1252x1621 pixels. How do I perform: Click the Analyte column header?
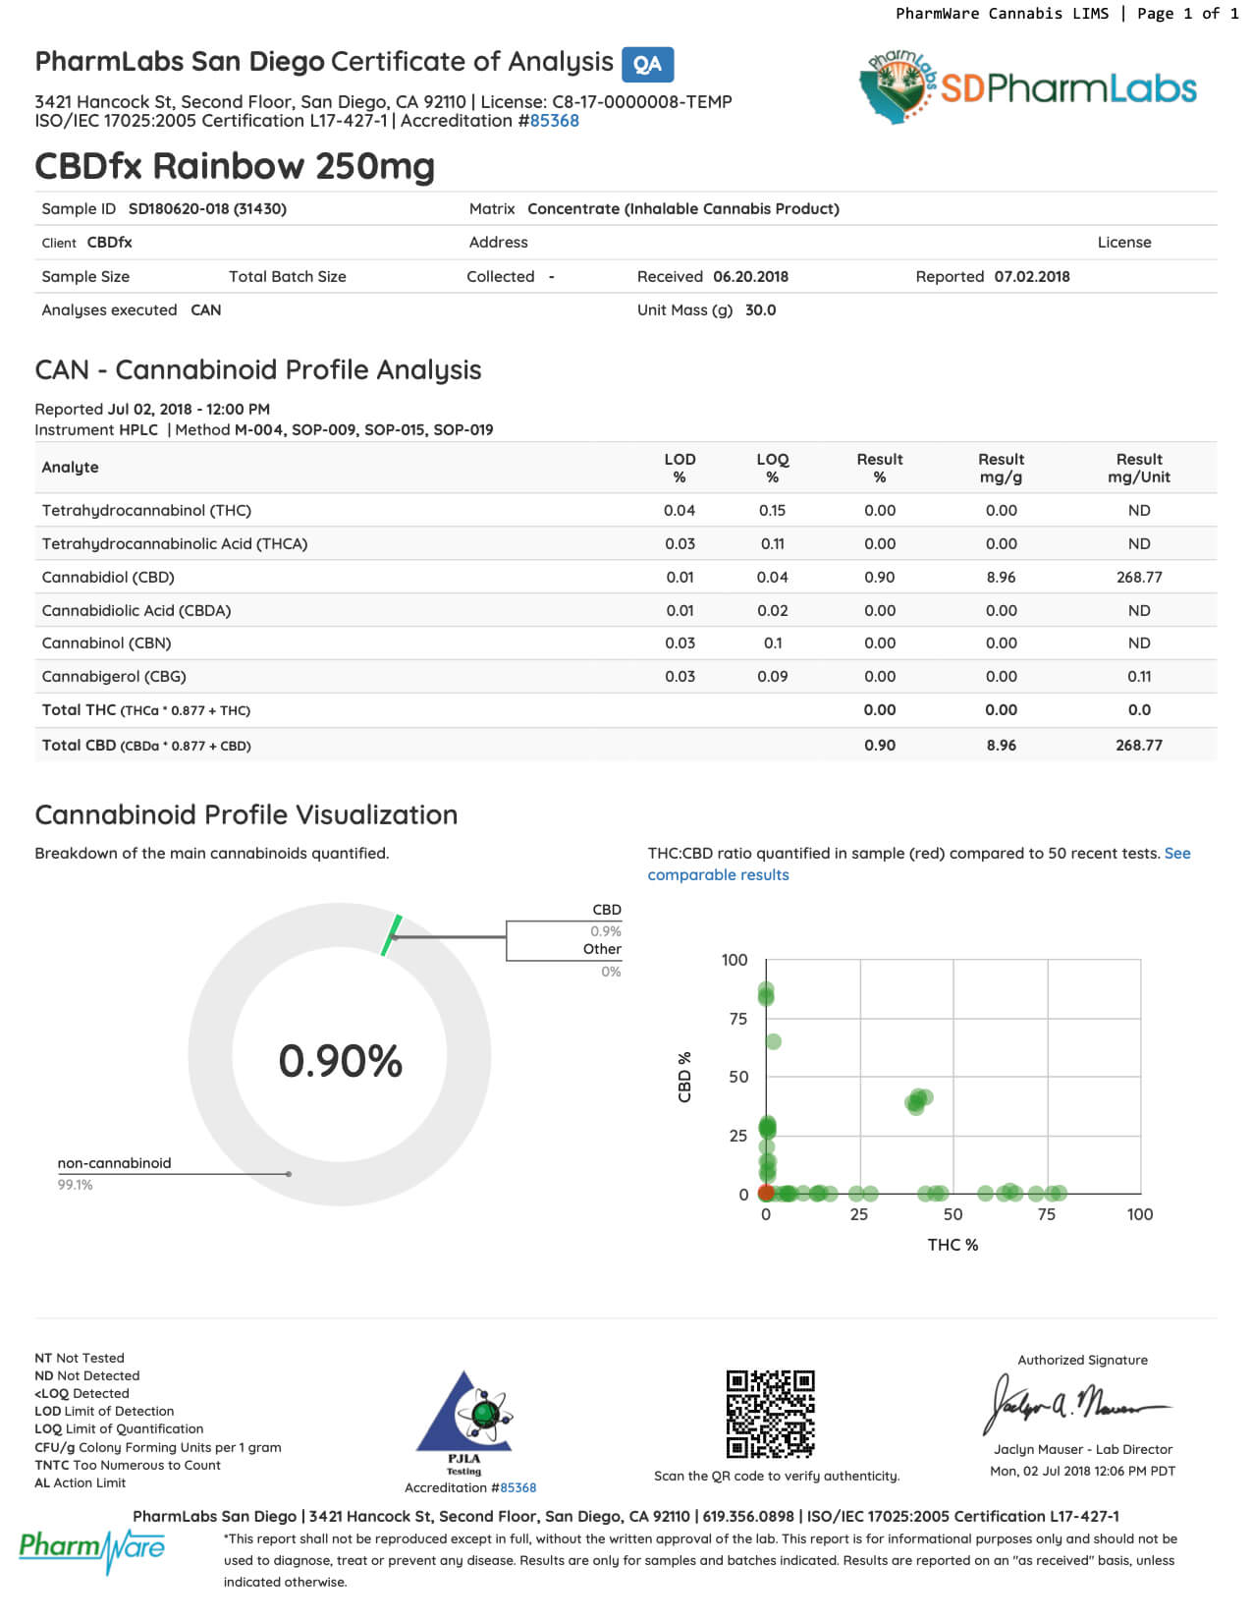tap(70, 468)
